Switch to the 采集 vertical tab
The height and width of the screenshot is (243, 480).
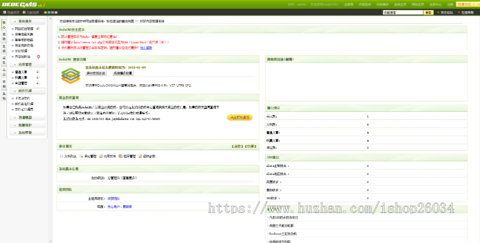coord(4,60)
